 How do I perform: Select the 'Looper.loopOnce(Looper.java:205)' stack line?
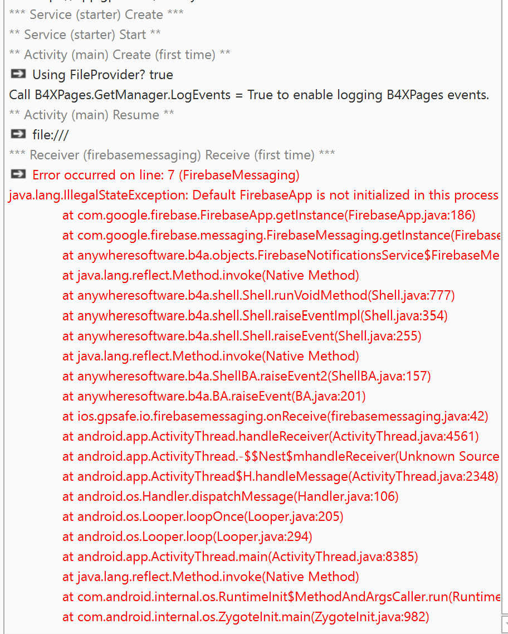(203, 517)
